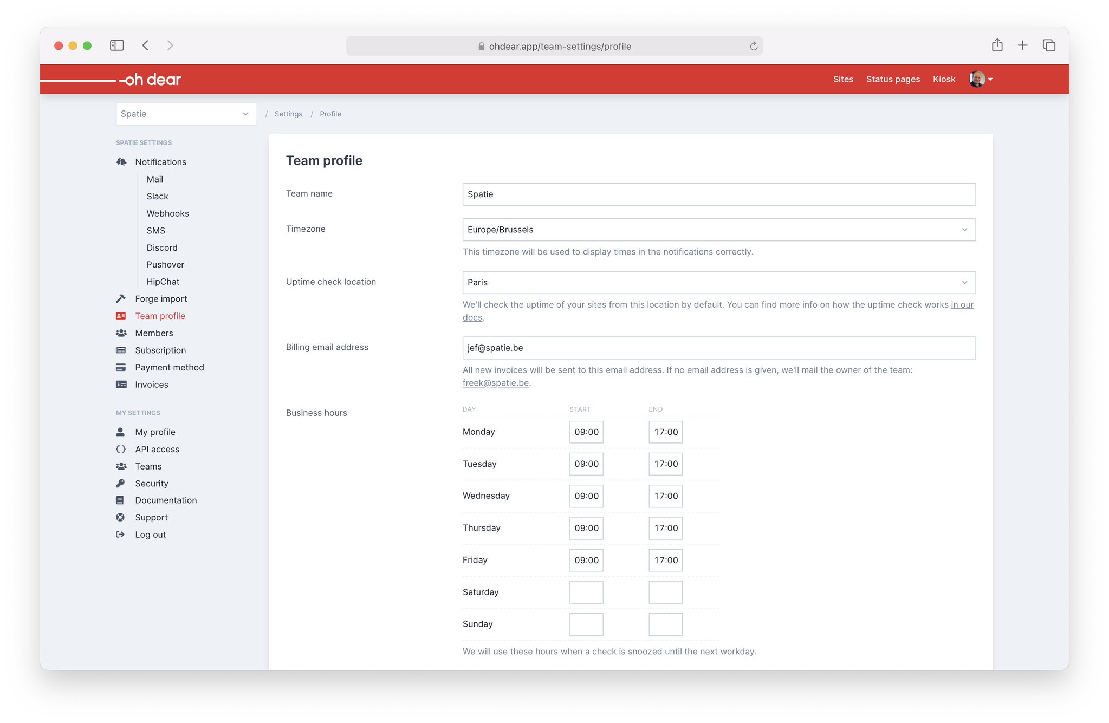The height and width of the screenshot is (723, 1109).
Task: Select Mail under Notifications
Action: click(x=154, y=179)
